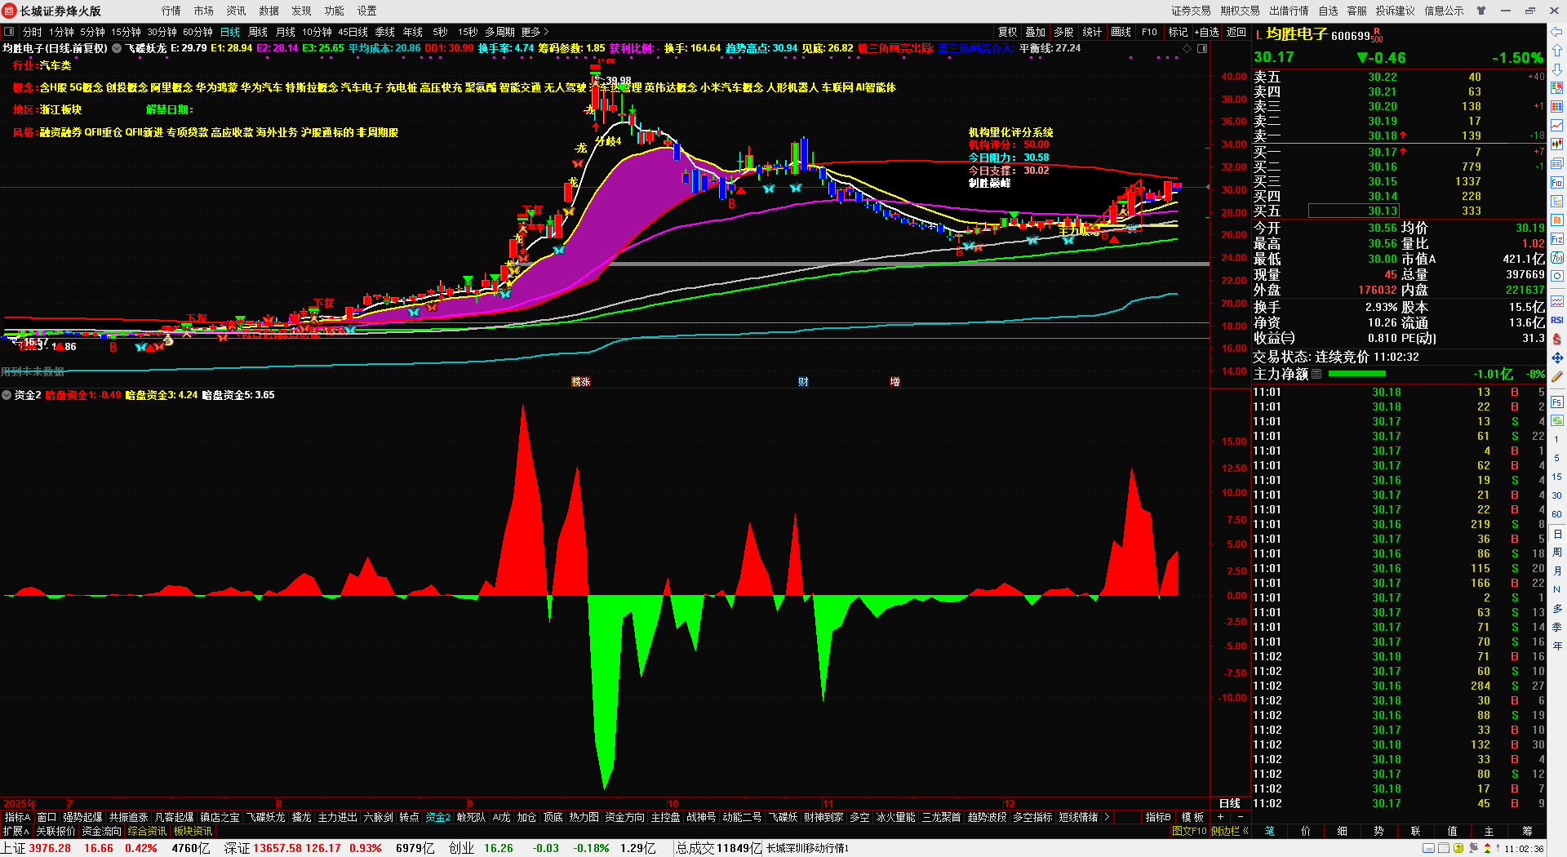Click the f(x) formula sidebar icon
The image size is (1567, 857).
tap(1557, 258)
